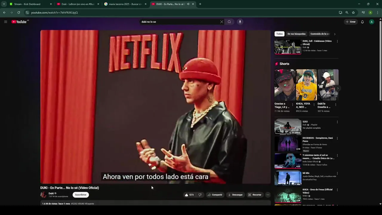Show next filter chips with the arrow
Viewport: 382px width, 215px height.
335,34
